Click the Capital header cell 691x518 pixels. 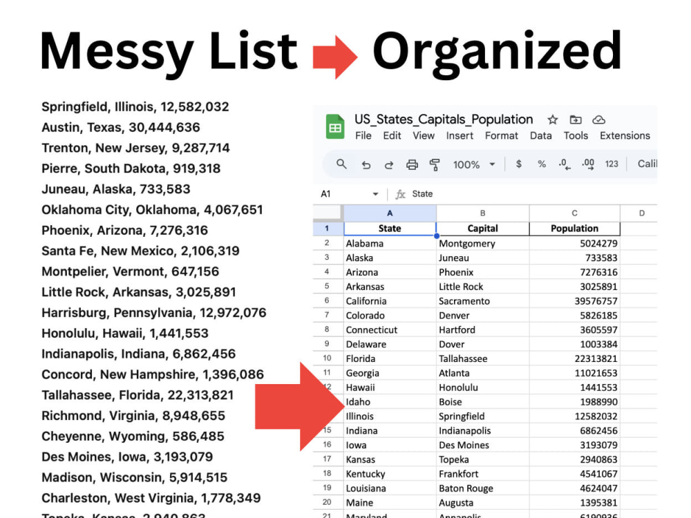point(482,228)
